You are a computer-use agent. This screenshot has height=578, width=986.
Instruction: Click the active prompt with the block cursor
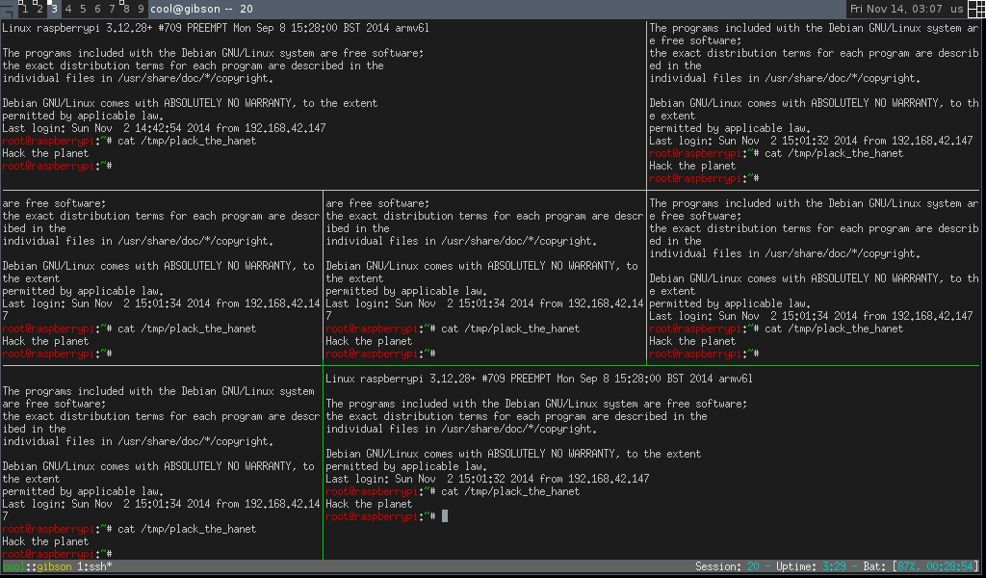[387, 516]
